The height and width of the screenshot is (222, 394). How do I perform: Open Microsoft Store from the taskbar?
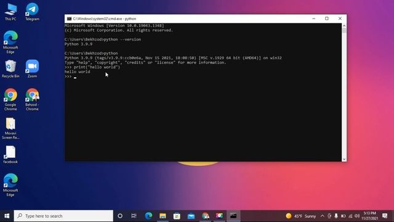177,216
